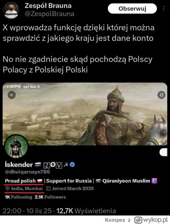Click the location pin icon by India, Mumbai
This screenshot has width=170, height=224.
tap(7, 189)
